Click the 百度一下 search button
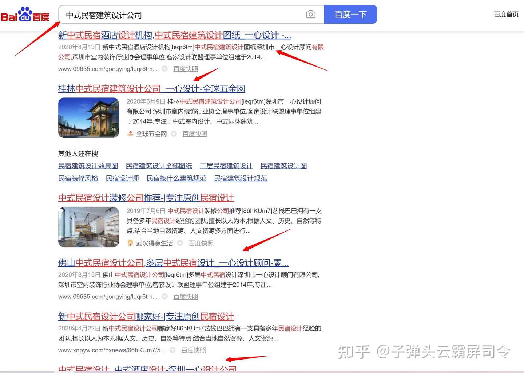Screen dimensions: 524x373 click(x=350, y=15)
